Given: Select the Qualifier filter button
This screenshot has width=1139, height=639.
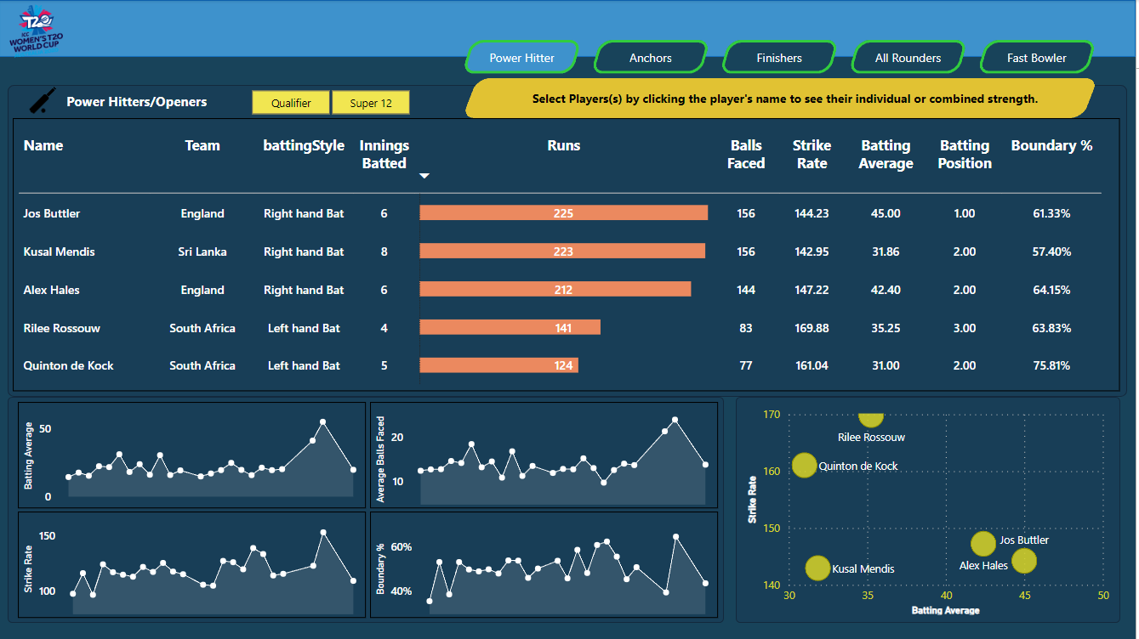Looking at the screenshot, I should [291, 103].
